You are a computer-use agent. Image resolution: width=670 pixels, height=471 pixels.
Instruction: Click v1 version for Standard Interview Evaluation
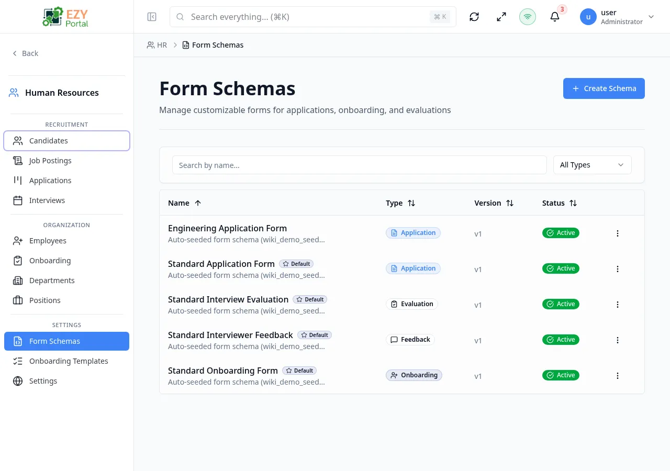(478, 305)
